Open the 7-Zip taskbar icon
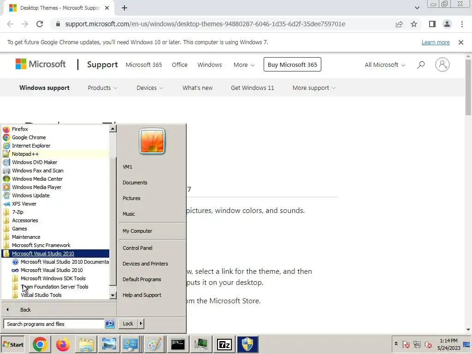This screenshot has height=354, width=472. click(x=224, y=344)
